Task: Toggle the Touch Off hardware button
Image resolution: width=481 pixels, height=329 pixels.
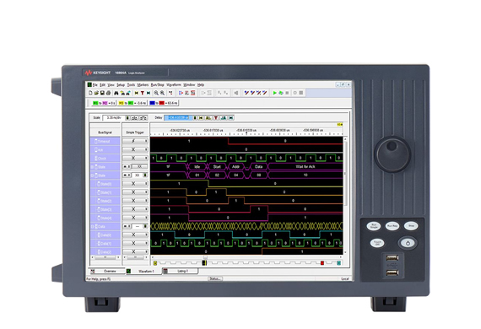Action: click(x=377, y=243)
